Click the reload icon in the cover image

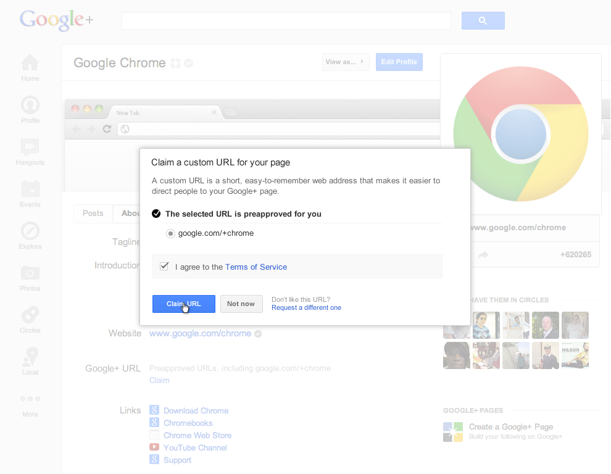107,128
